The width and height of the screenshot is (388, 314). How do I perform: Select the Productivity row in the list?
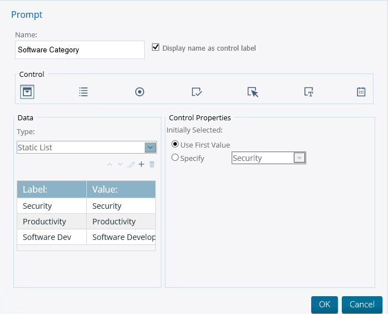click(x=86, y=222)
